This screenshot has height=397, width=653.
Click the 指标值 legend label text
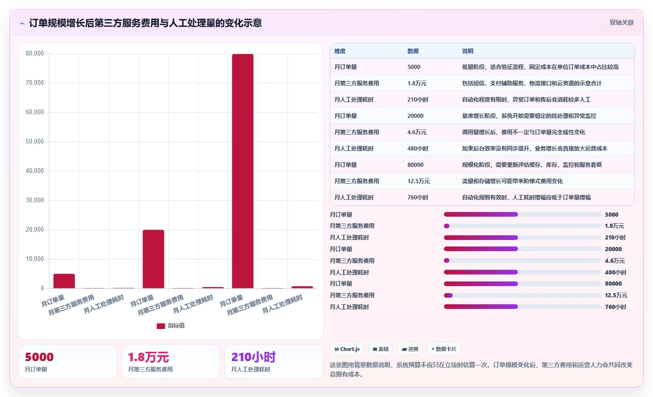[177, 326]
